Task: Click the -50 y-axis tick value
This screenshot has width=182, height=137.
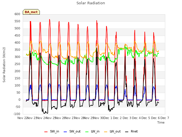Action: coord(18,107)
